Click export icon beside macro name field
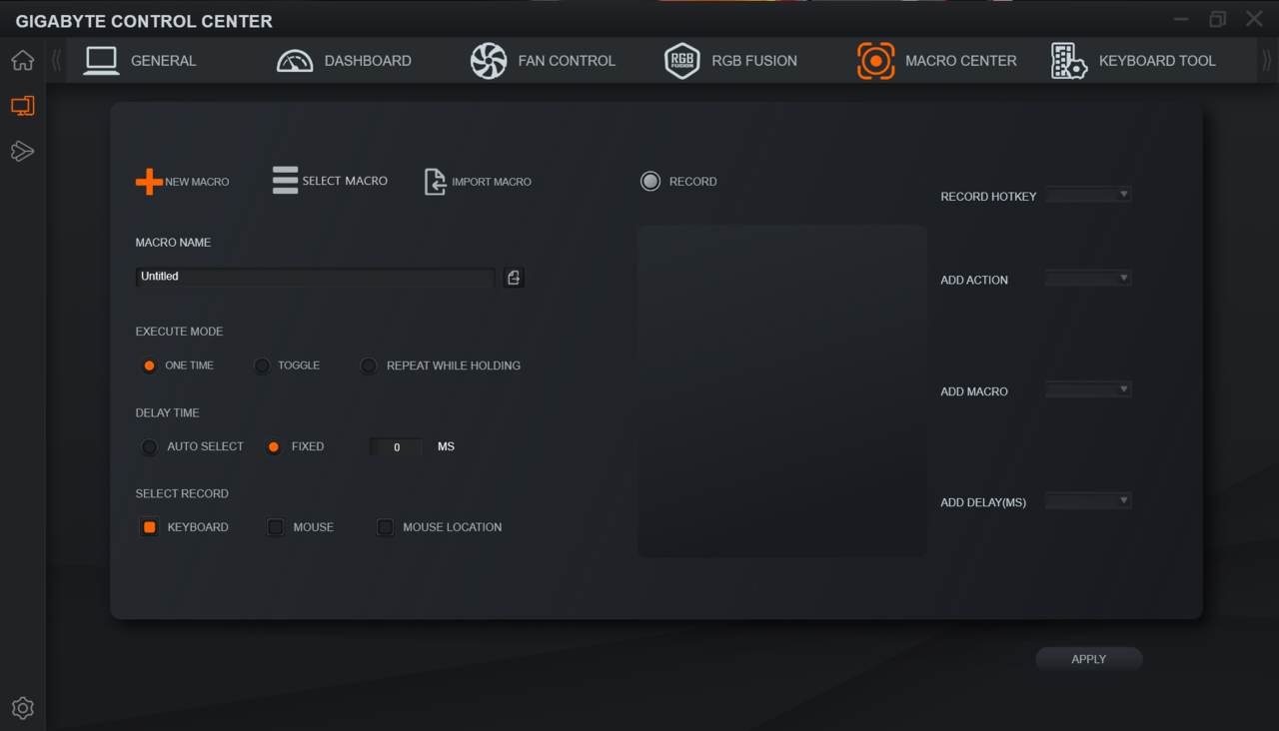The image size is (1279, 731). (514, 278)
